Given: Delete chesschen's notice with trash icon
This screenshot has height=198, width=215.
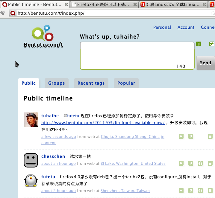Looking at the screenshot, I should (210, 163).
